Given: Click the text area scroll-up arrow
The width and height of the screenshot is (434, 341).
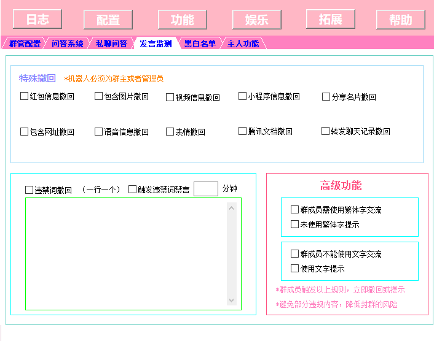Looking at the screenshot, I should (x=232, y=207).
